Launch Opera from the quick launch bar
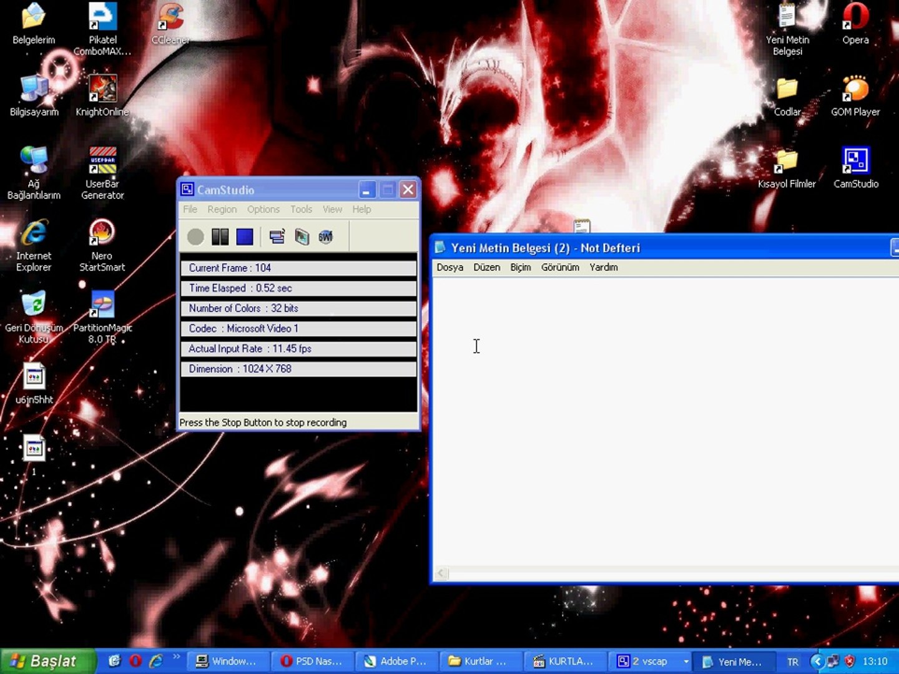The width and height of the screenshot is (899, 674). tap(135, 661)
